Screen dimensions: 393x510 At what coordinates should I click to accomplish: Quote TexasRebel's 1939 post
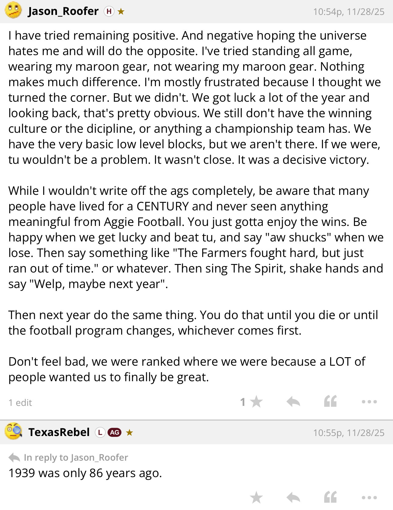tap(331, 498)
